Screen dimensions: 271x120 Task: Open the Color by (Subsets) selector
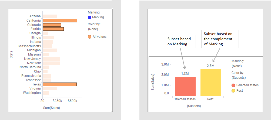(239, 78)
